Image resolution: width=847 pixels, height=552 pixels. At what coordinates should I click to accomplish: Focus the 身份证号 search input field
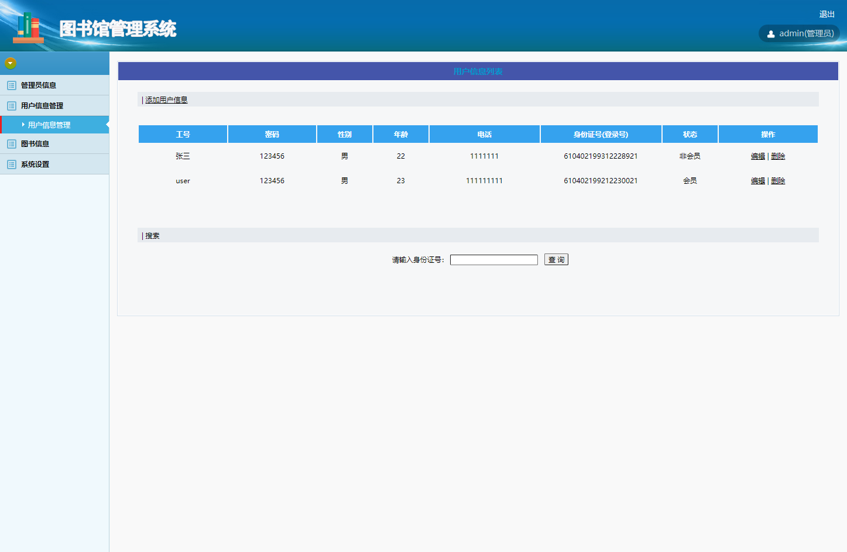pyautogui.click(x=493, y=260)
